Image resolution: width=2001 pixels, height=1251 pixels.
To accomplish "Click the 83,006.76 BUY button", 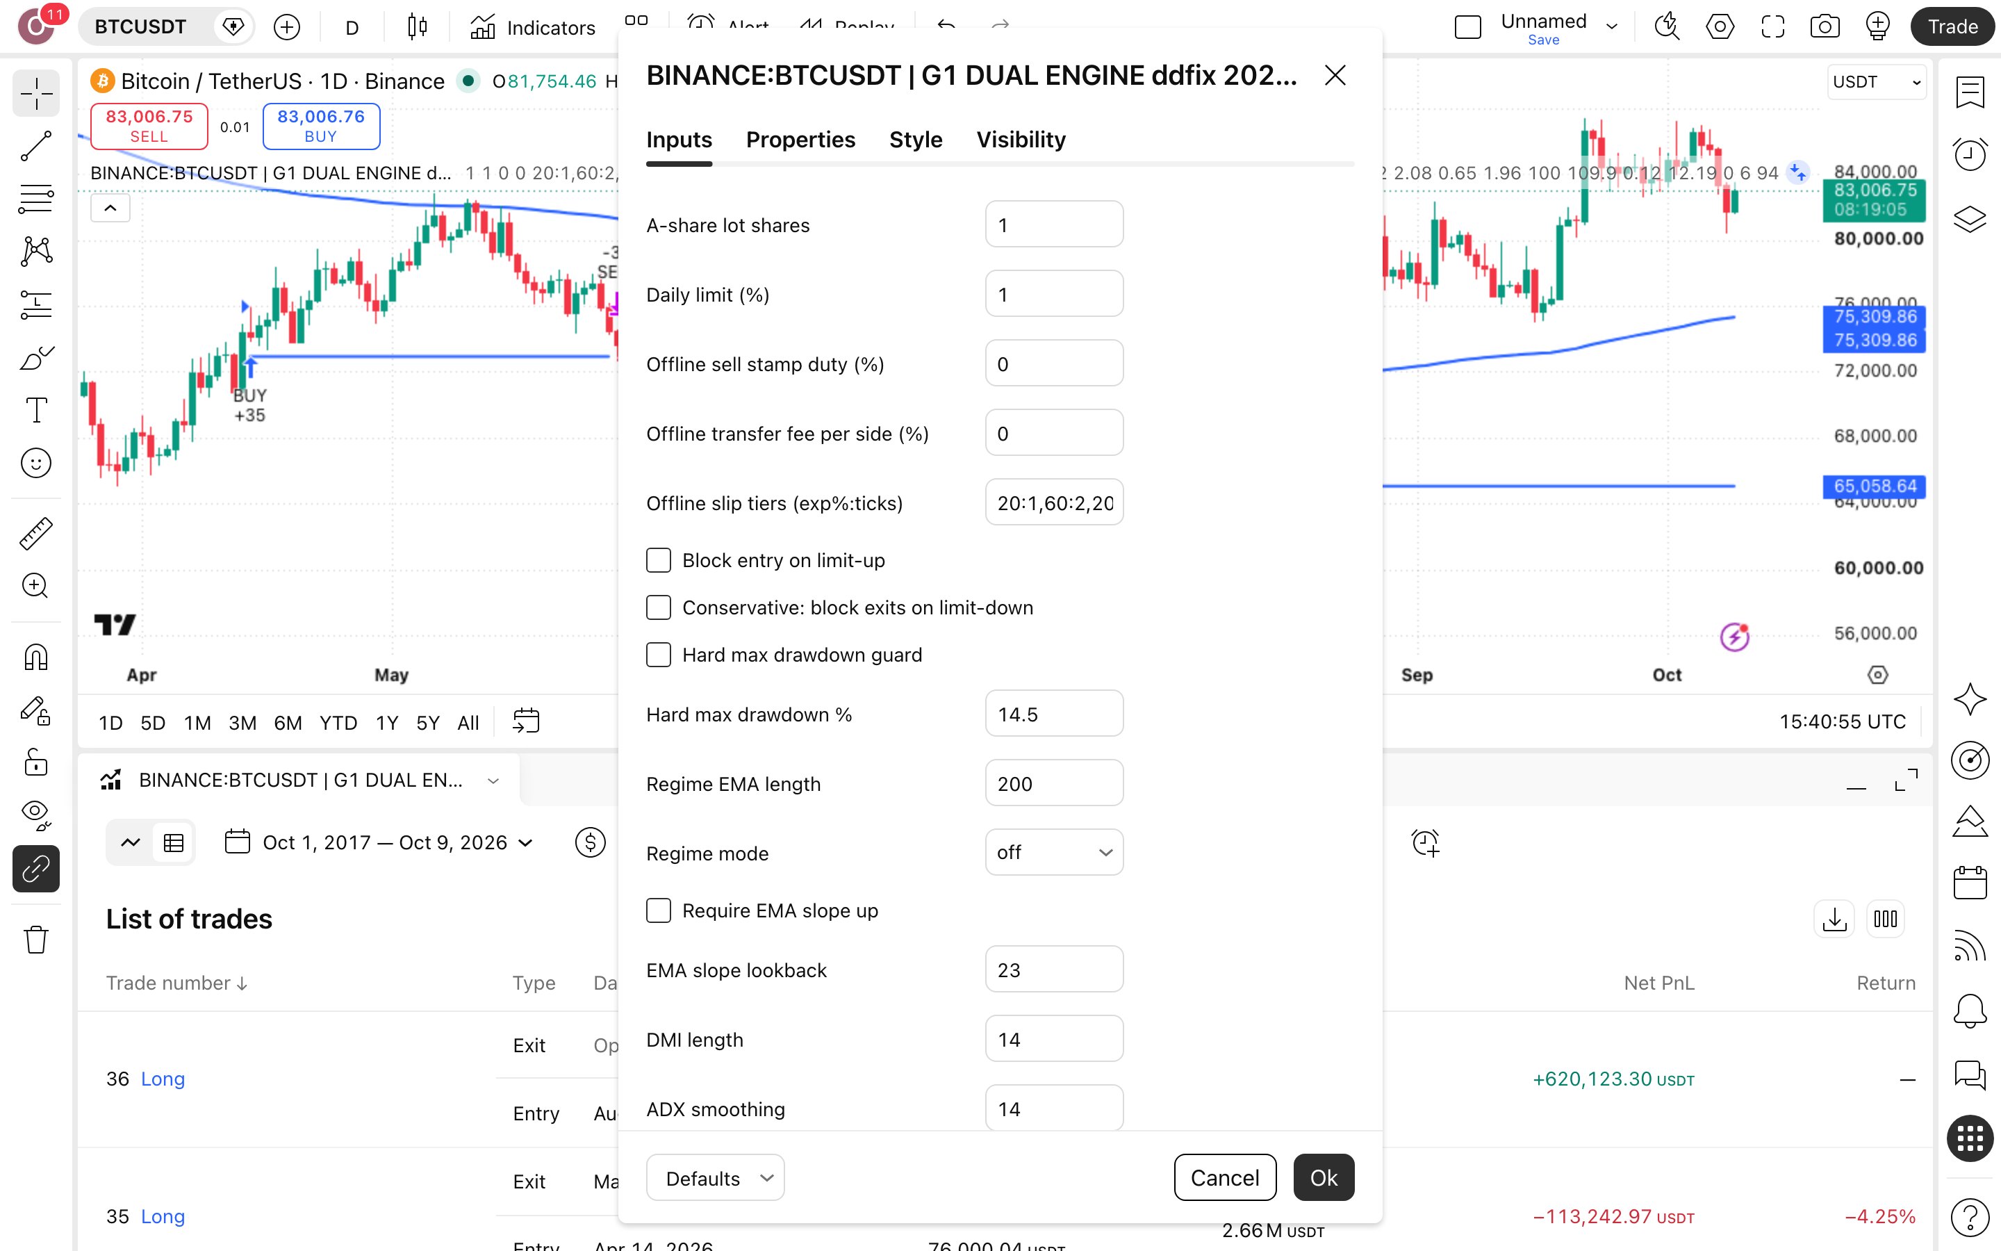I will tap(321, 126).
